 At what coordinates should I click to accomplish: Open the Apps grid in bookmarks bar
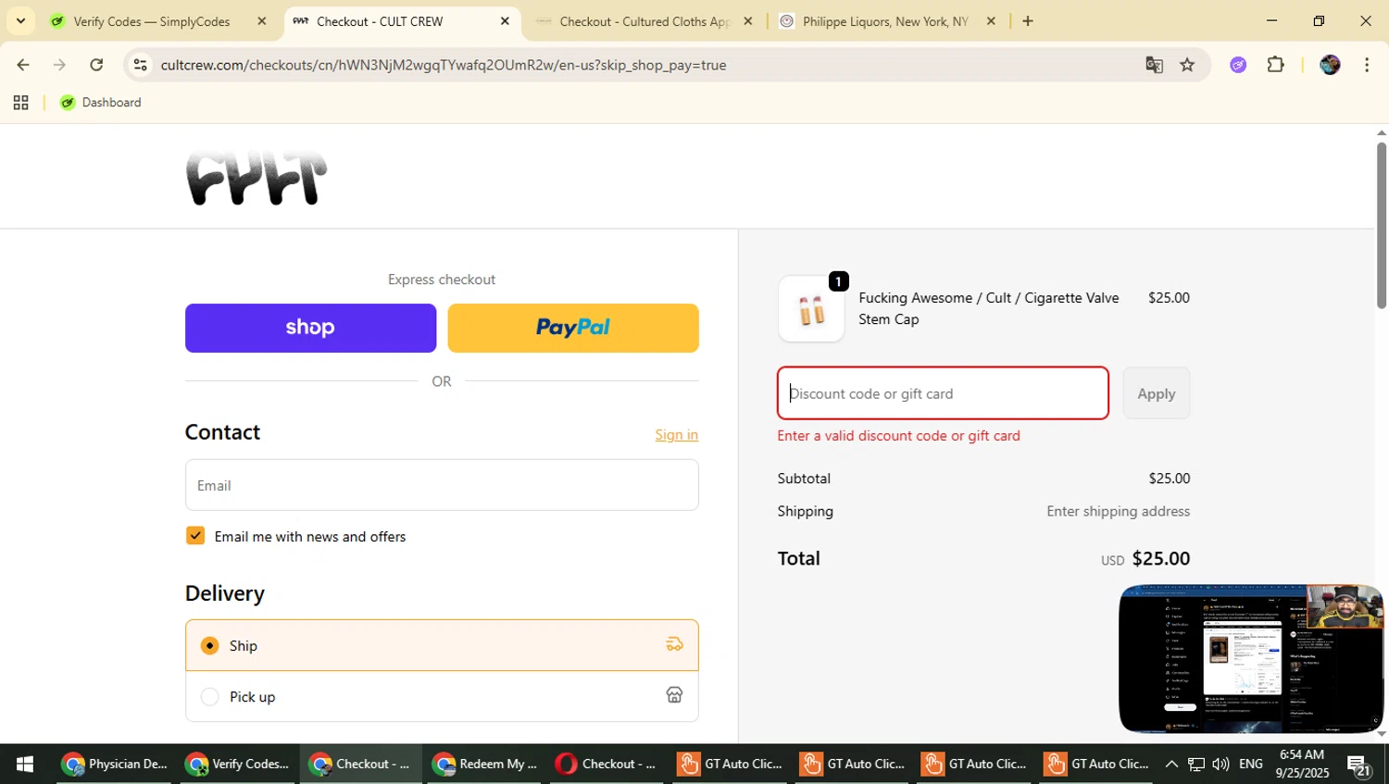[20, 103]
